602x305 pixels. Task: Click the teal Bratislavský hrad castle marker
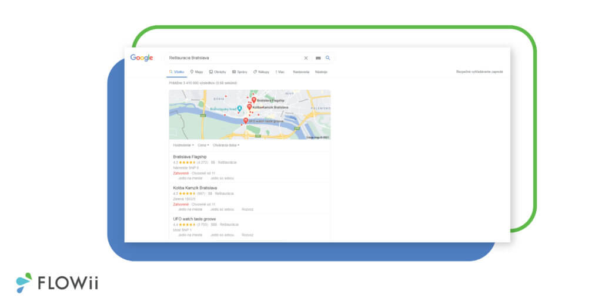(x=239, y=109)
